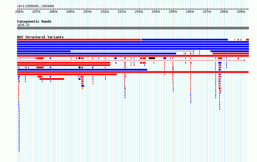The image size is (257, 162).
Task: Pick the 2910k mark on the ruler
Action: (x=105, y=12)
